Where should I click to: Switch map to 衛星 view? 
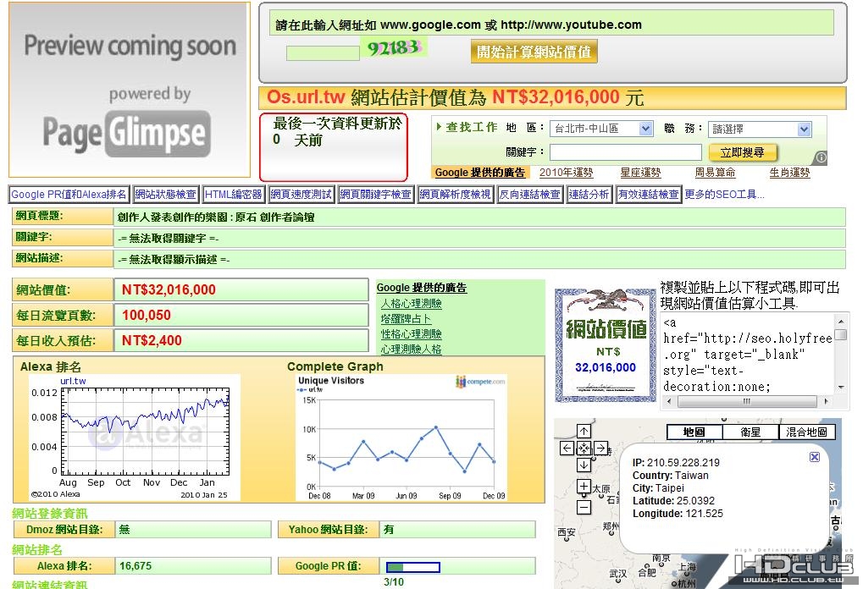pyautogui.click(x=750, y=432)
